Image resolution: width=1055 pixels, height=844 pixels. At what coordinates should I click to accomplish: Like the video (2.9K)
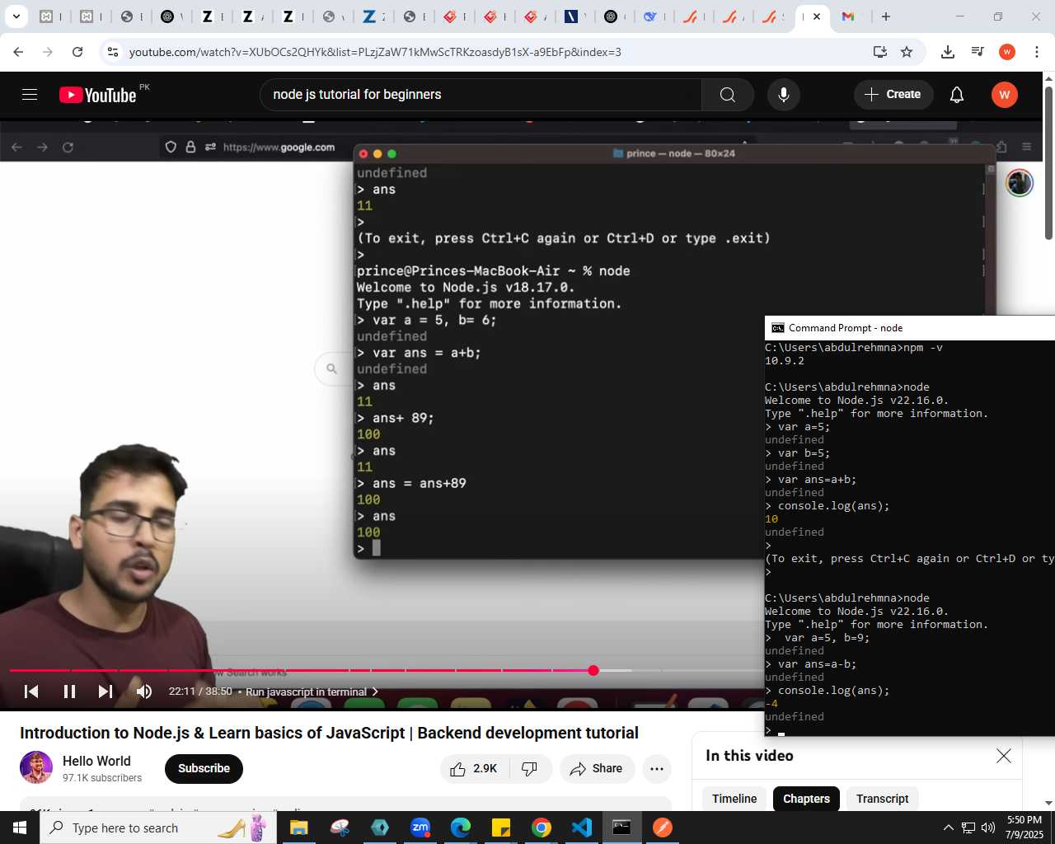pyautogui.click(x=475, y=769)
